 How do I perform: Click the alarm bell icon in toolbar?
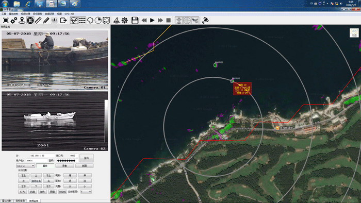coord(54,21)
